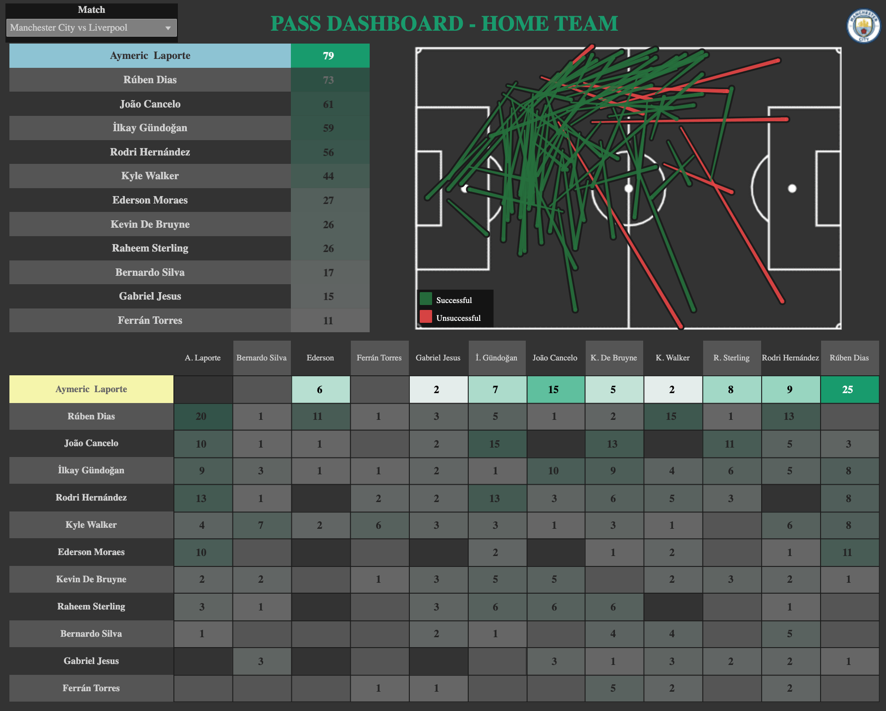Screen dimensions: 886x711
Task: Click Rúben Dias to K. Walker cell showing 15
Action: pyautogui.click(x=673, y=416)
